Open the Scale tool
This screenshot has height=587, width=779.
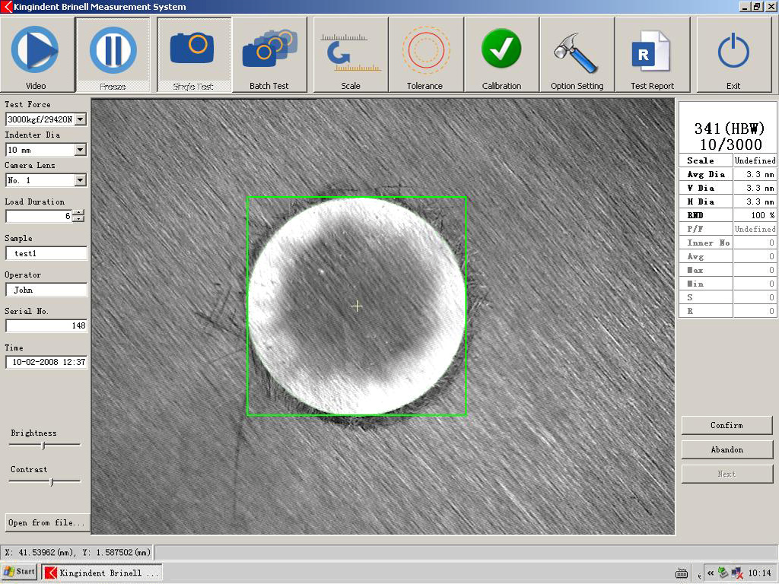350,53
